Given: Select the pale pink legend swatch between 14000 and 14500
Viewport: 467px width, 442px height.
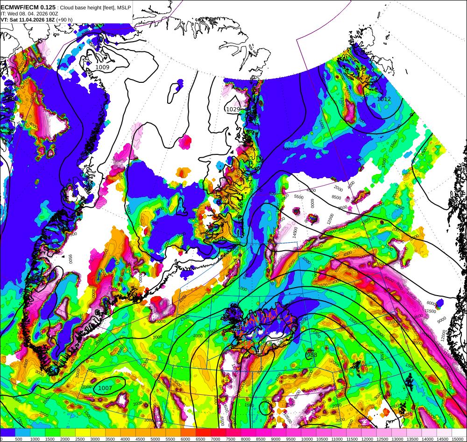Looking at the screenshot, I should [x=429, y=433].
